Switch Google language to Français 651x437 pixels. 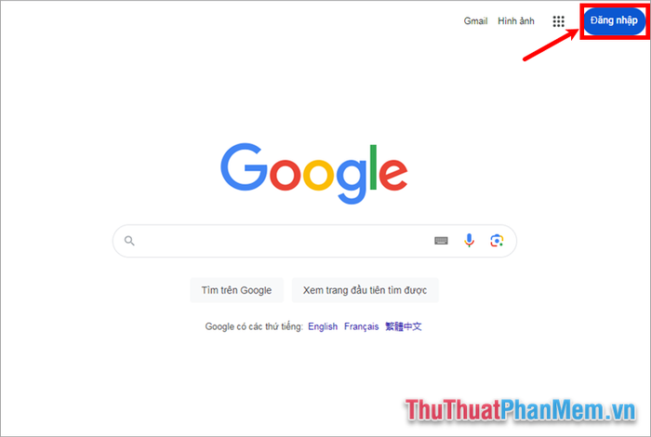tap(361, 326)
